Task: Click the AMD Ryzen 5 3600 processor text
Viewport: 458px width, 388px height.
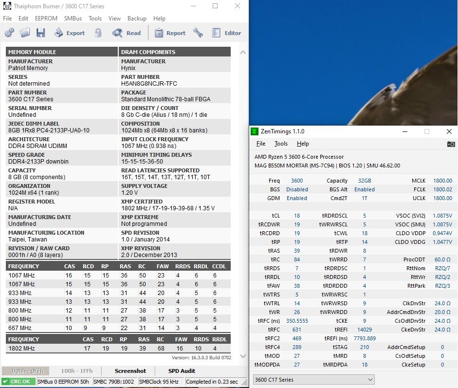Action: [x=299, y=157]
